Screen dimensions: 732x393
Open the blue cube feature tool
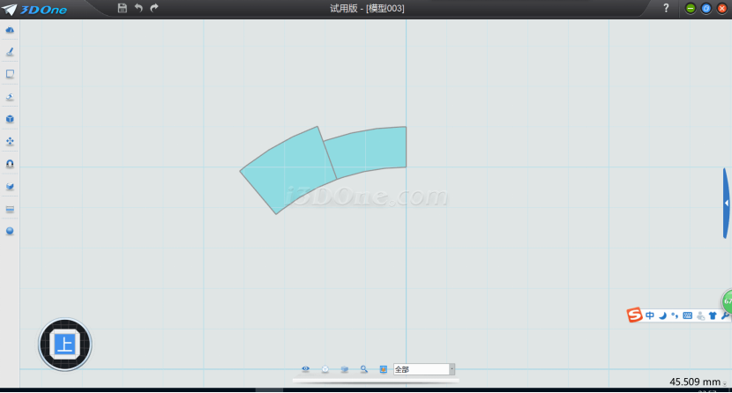coord(10,119)
